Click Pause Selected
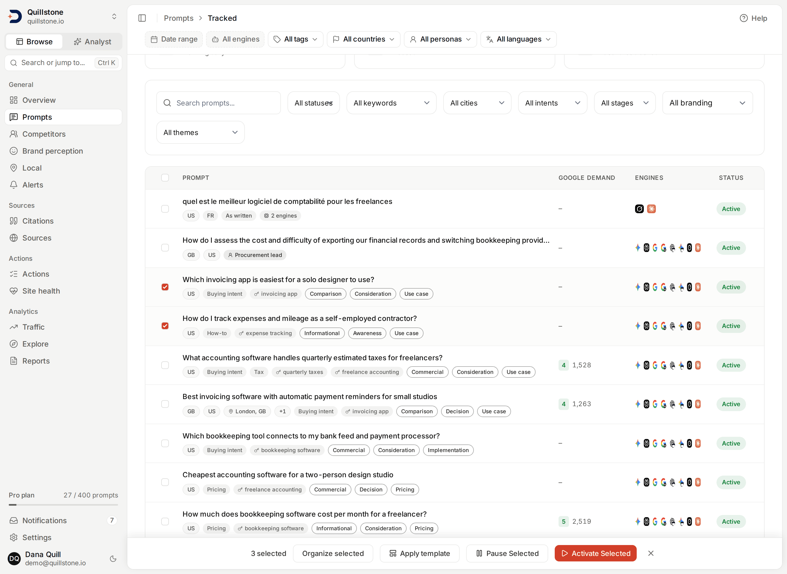The height and width of the screenshot is (574, 787). pyautogui.click(x=507, y=553)
